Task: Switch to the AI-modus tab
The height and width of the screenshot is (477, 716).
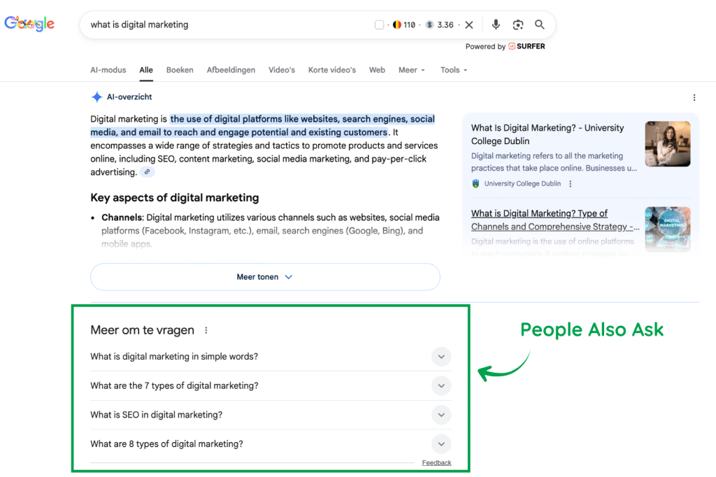Action: (x=108, y=70)
